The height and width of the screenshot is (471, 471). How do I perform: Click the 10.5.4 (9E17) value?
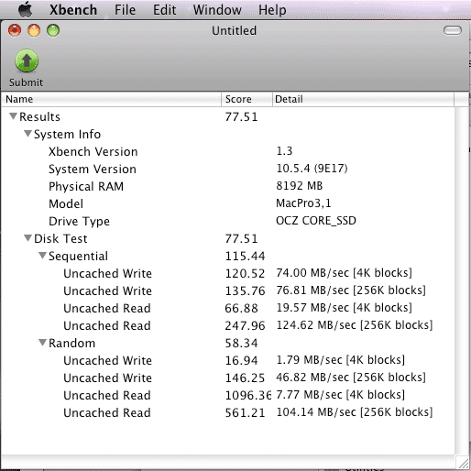click(312, 169)
